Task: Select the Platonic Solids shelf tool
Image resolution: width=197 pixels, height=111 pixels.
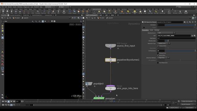Action: tap(64, 12)
